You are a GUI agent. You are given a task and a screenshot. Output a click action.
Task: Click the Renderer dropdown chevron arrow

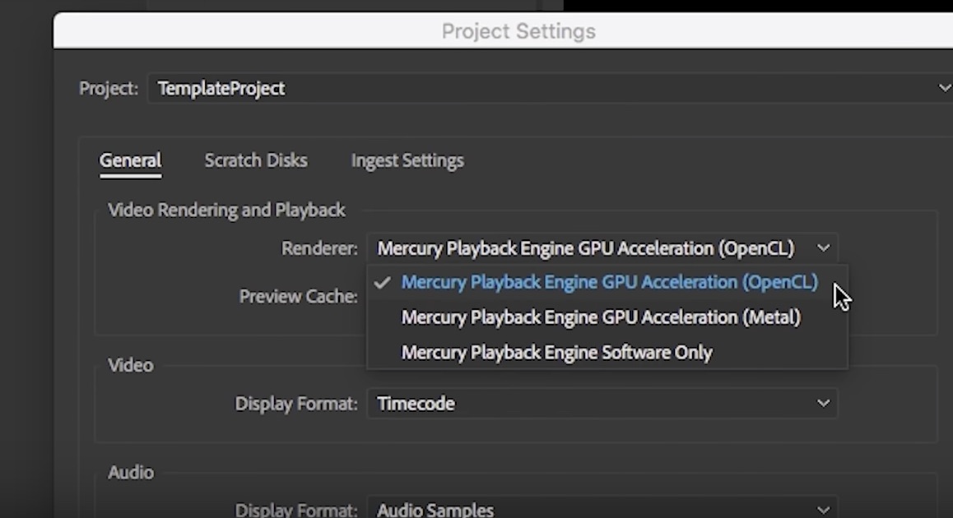(823, 247)
